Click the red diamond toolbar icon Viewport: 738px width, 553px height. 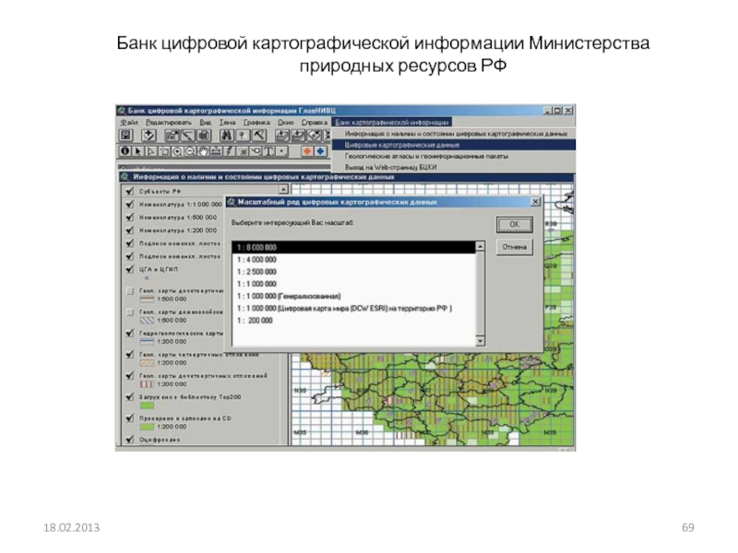point(305,151)
